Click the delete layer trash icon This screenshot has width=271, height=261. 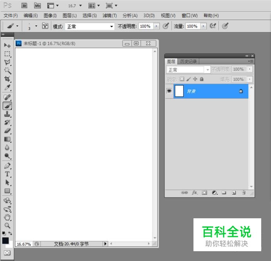click(x=244, y=193)
